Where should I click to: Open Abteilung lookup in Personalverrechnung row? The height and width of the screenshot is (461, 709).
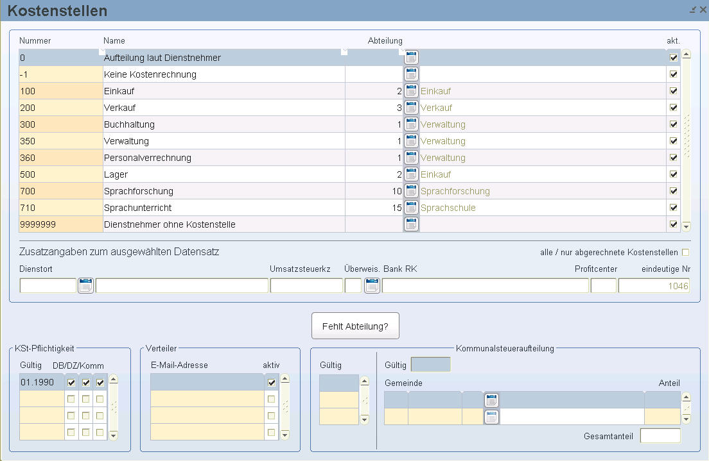pyautogui.click(x=411, y=158)
